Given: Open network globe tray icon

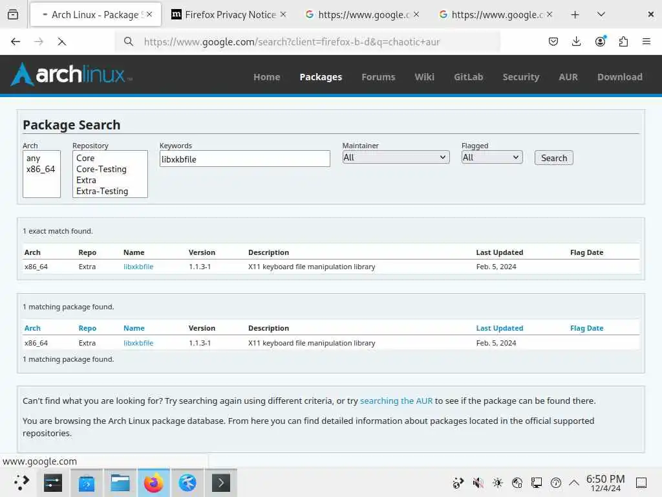Looking at the screenshot, I should (x=517, y=483).
